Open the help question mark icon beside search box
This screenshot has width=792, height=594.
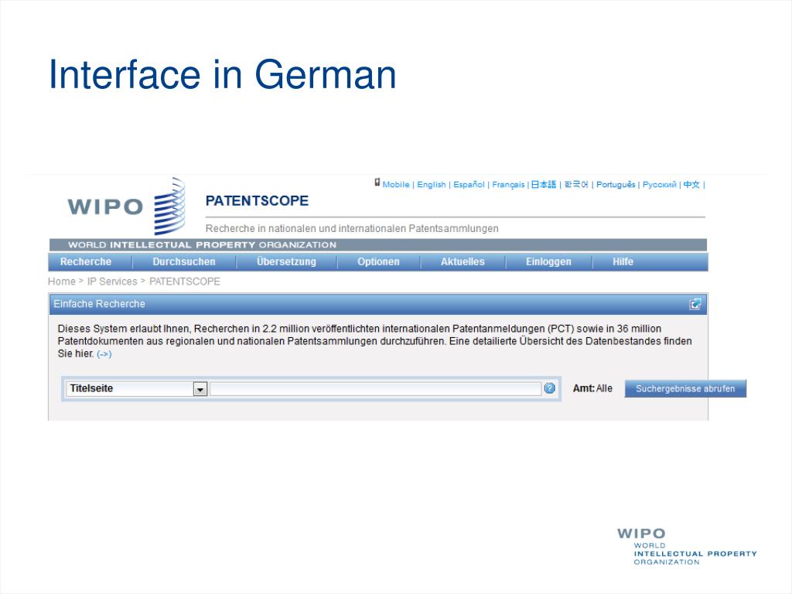coord(548,388)
